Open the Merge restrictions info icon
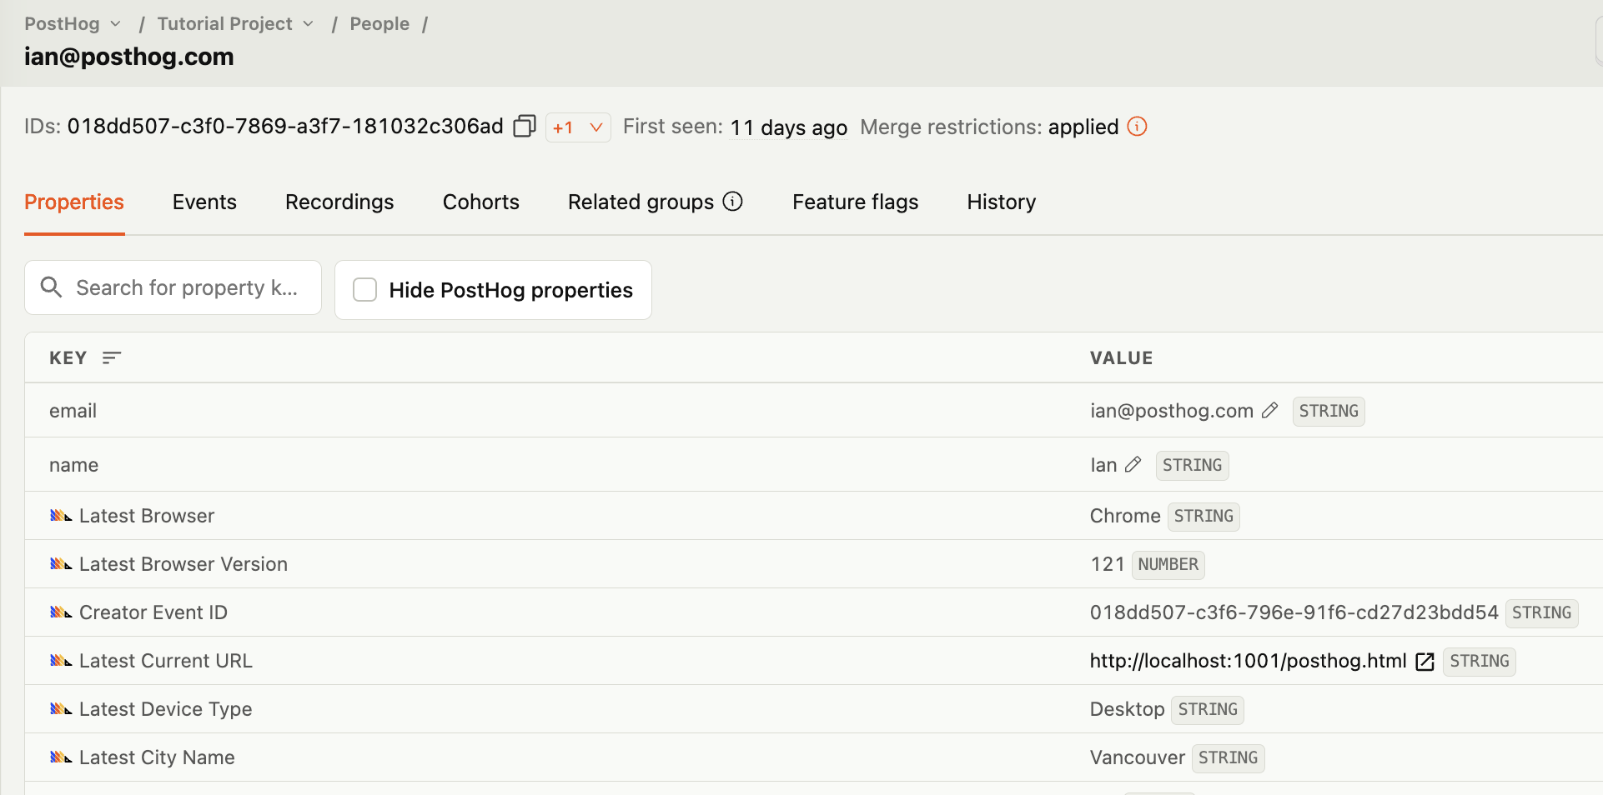Image resolution: width=1603 pixels, height=795 pixels. (1137, 127)
